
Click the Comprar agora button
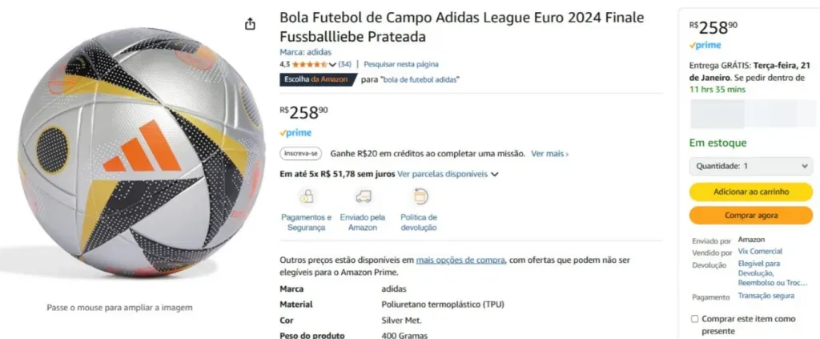750,216
